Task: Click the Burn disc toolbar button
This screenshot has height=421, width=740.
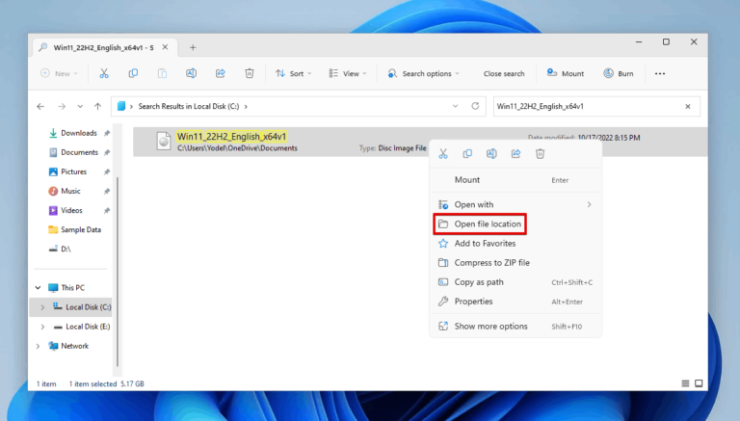Action: click(619, 73)
